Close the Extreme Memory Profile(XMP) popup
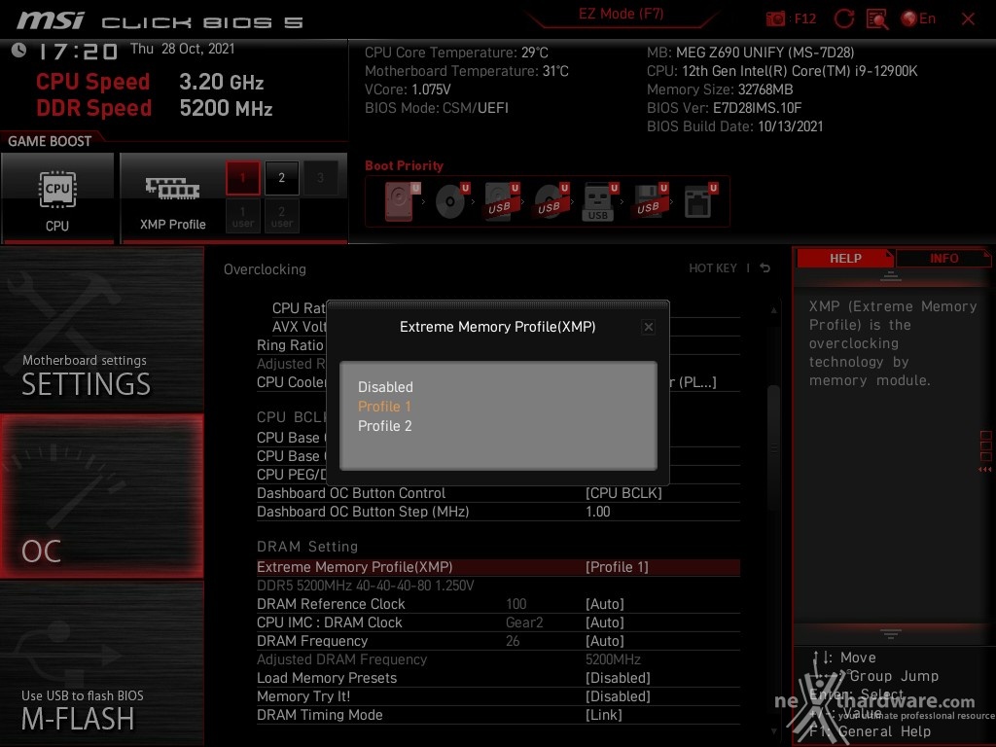Screen dimensions: 996x747 648,327
